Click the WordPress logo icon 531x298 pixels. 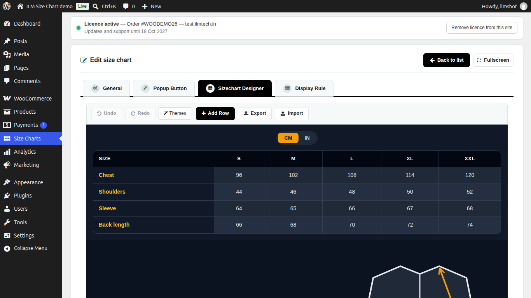(7, 6)
